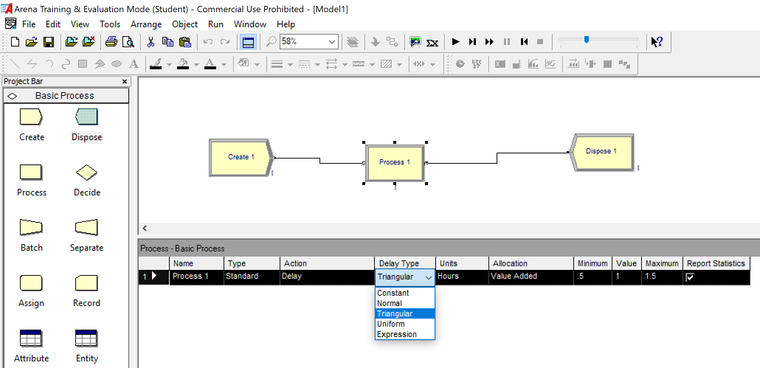
Task: Choose Normal from Delay Type list
Action: click(405, 303)
